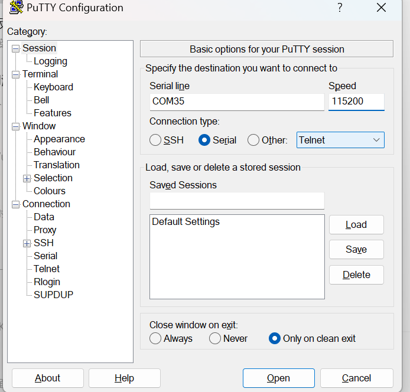The image size is (410, 392).
Task: Open the Telnet connection type dropdown
Action: [x=340, y=140]
